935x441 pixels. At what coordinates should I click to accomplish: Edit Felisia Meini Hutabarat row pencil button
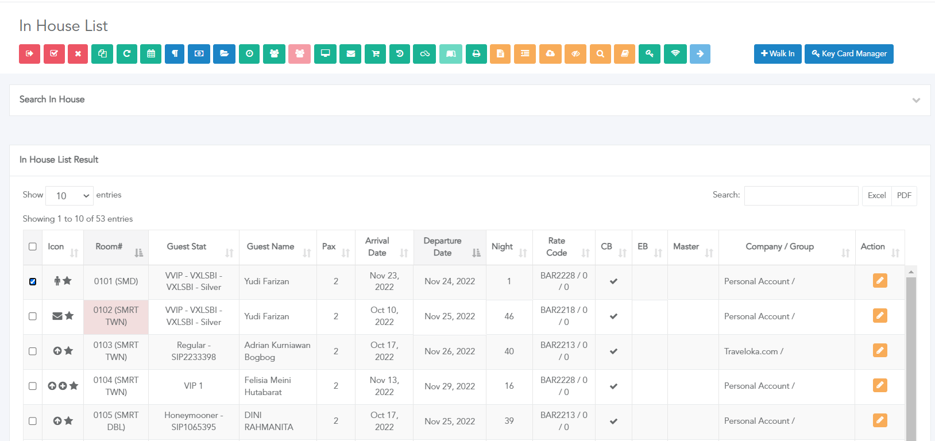tap(880, 385)
